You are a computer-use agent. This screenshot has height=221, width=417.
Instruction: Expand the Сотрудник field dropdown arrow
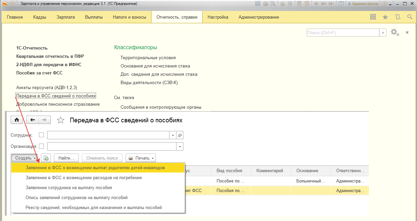[173, 135]
